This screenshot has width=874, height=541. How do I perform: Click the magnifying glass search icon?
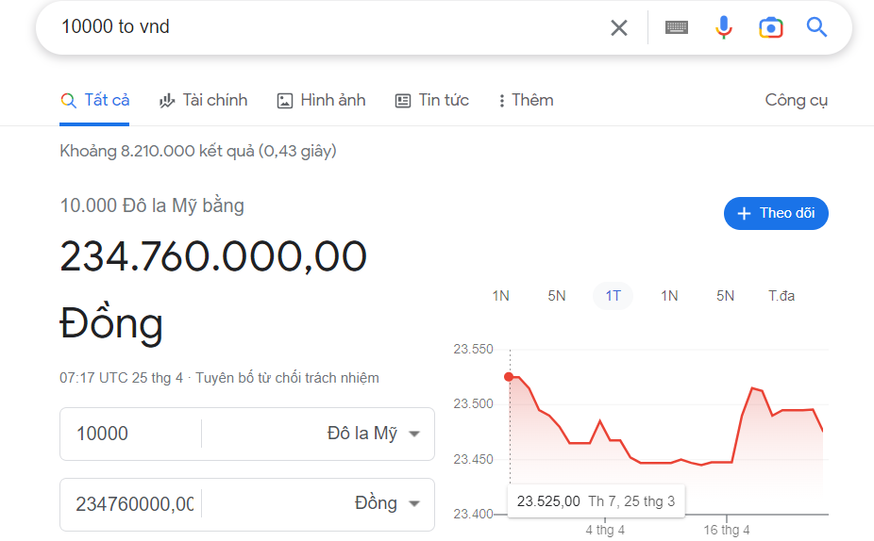tap(816, 27)
